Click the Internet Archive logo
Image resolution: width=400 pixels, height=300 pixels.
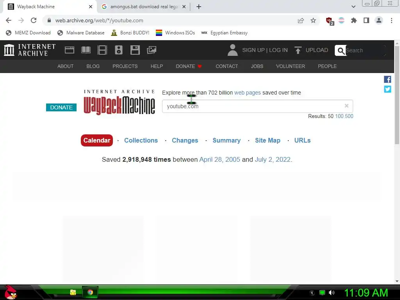(30, 50)
